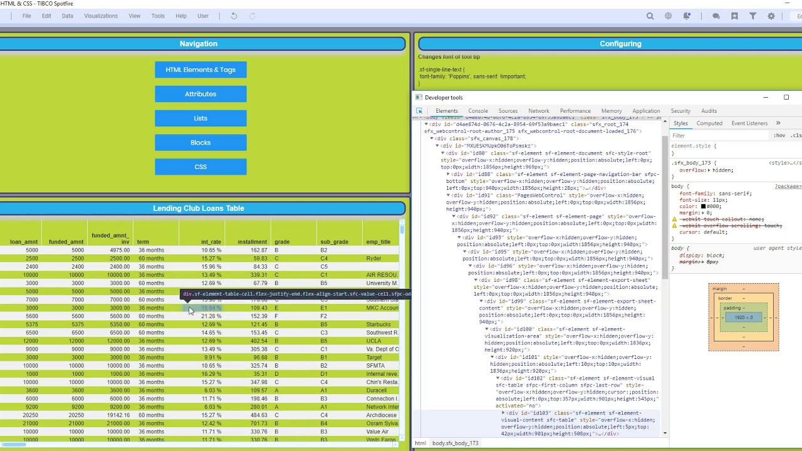Click the Attributes navigation button
This screenshot has width=802, height=451.
pos(200,94)
